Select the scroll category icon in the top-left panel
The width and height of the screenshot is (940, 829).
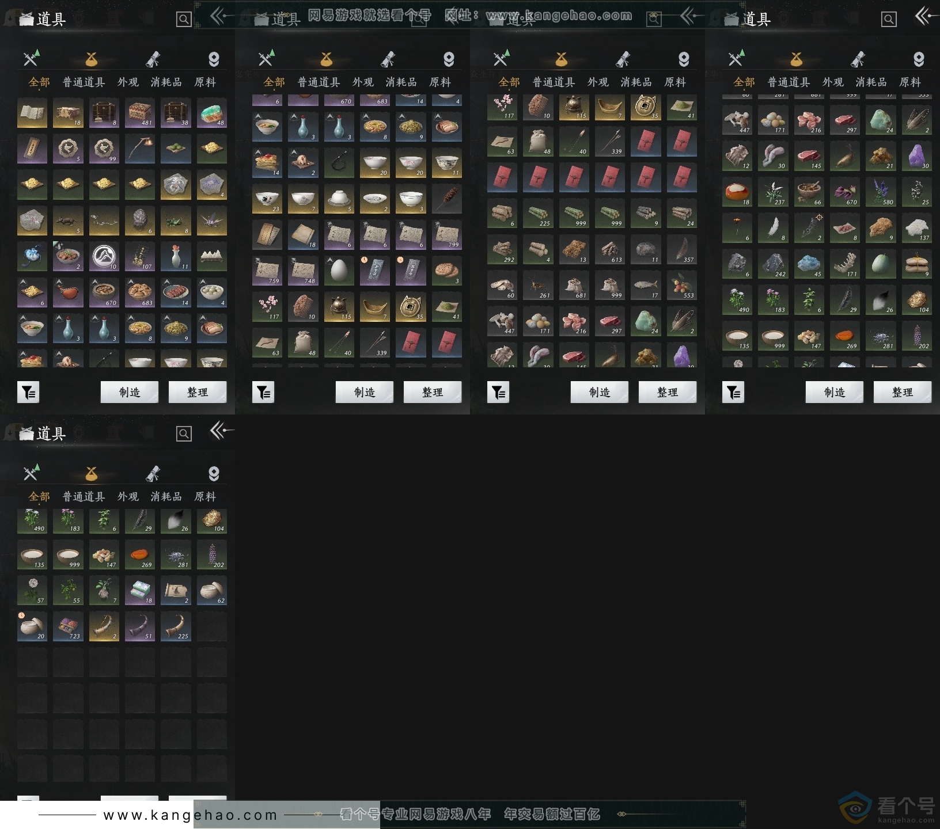tap(153, 59)
